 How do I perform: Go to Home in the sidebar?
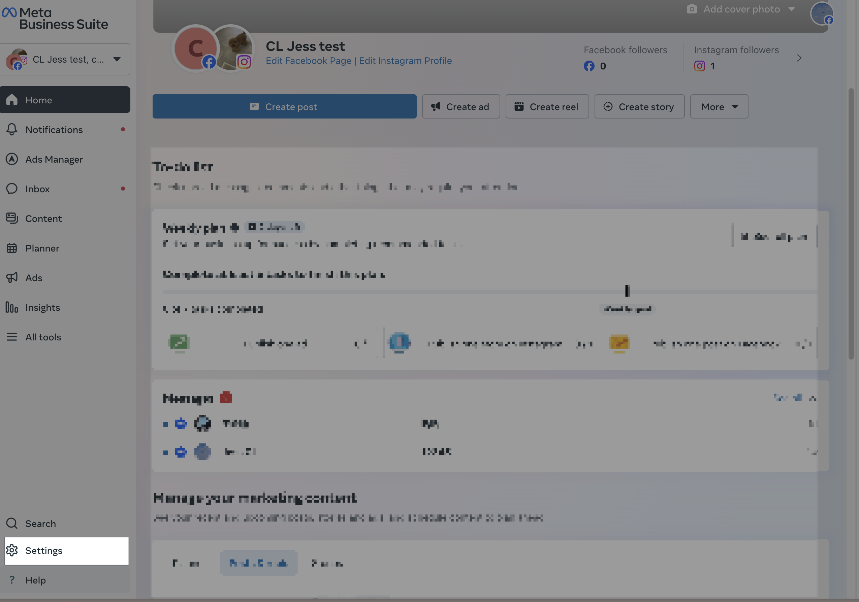click(x=65, y=100)
